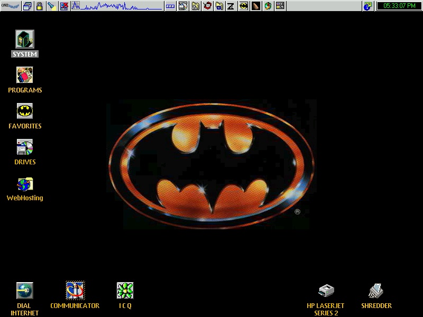Click the WebHosting label text

tap(25, 198)
